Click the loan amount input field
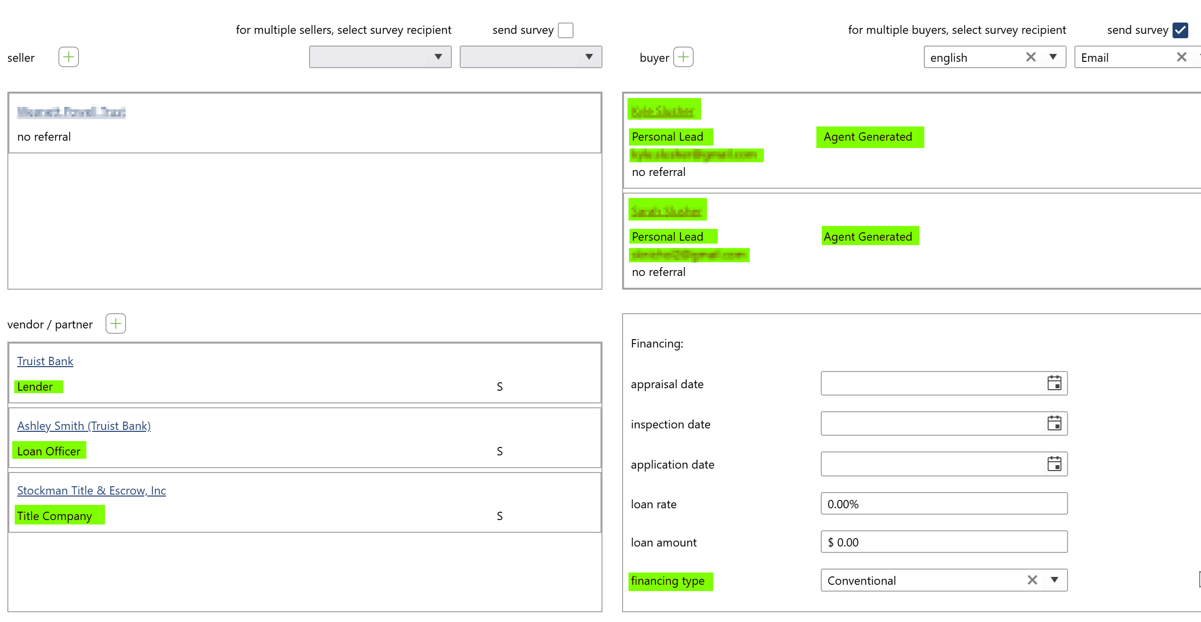The image size is (1201, 622). pyautogui.click(x=943, y=542)
